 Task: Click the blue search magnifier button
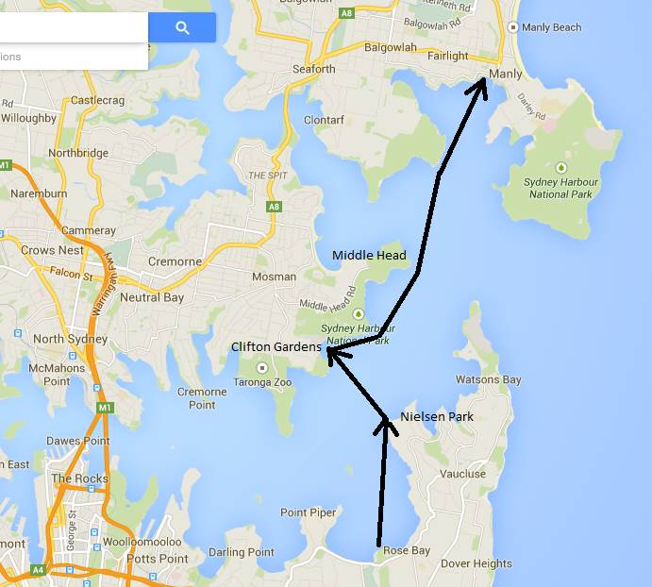click(x=182, y=27)
